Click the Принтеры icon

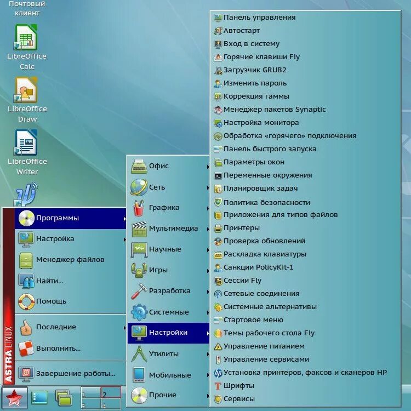[218, 228]
